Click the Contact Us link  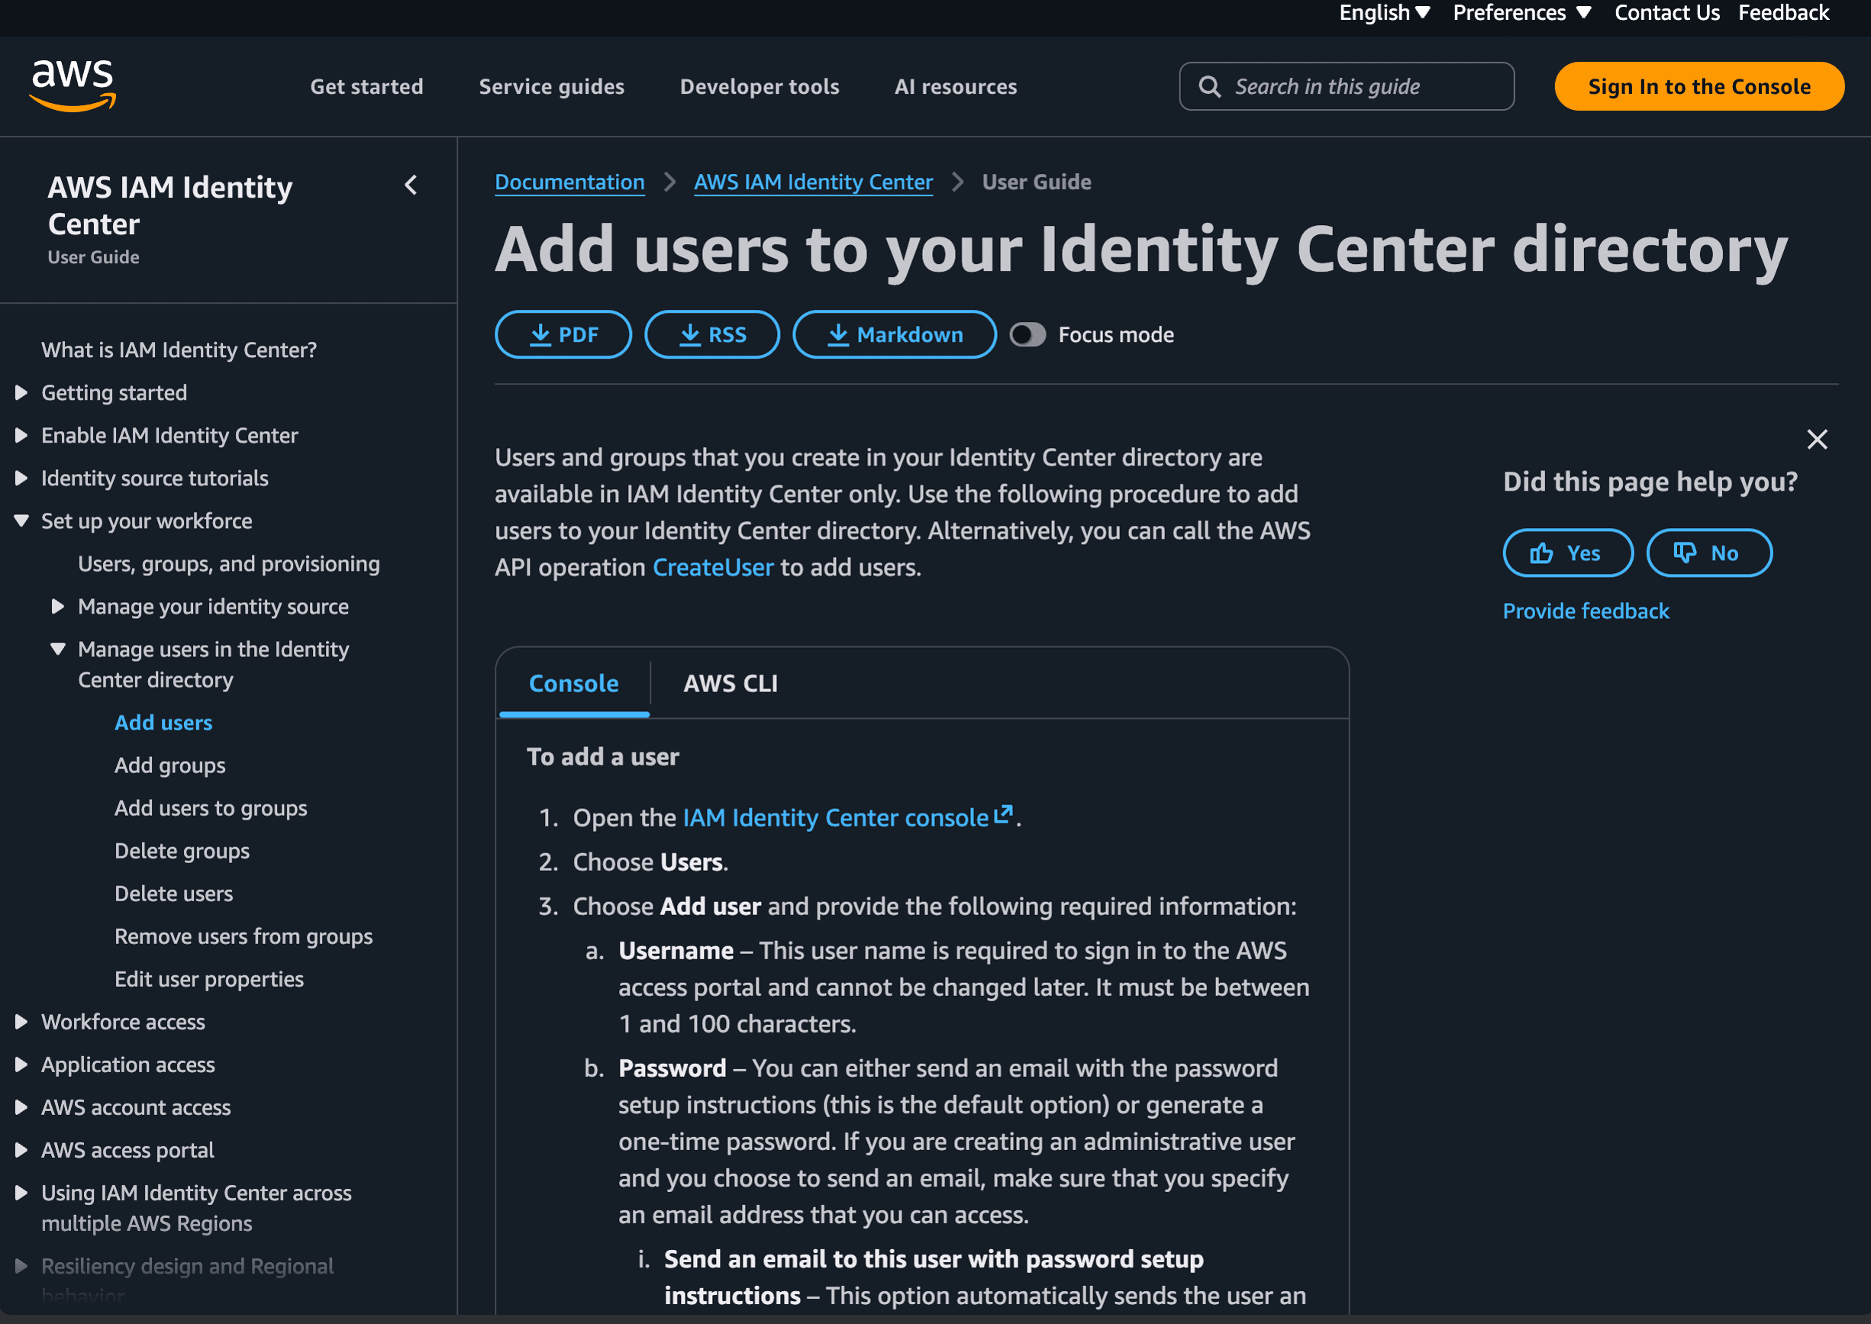point(1666,13)
